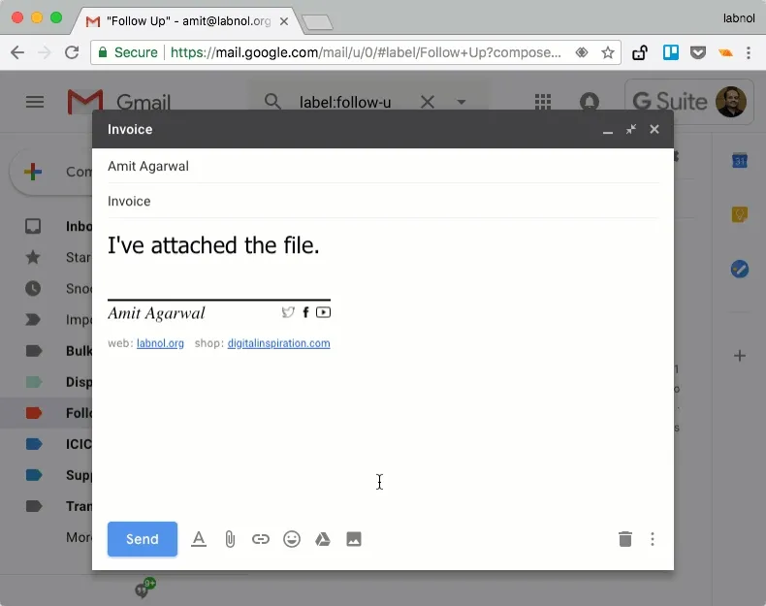Open more options in compose window
This screenshot has height=606, width=766.
click(x=653, y=539)
